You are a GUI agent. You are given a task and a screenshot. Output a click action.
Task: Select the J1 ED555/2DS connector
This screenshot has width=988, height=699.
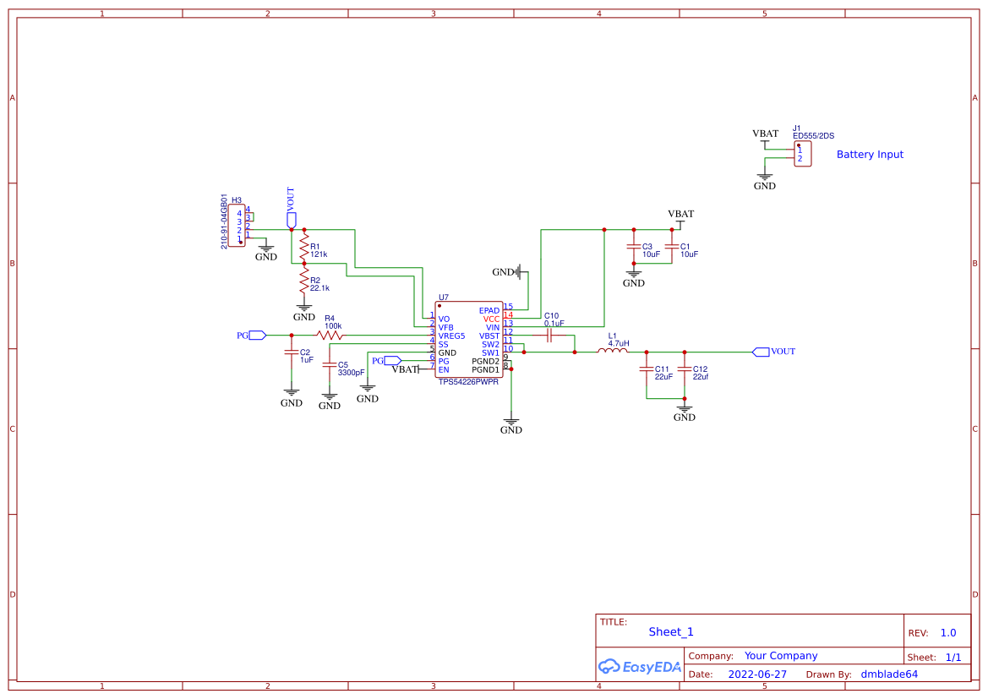click(802, 155)
